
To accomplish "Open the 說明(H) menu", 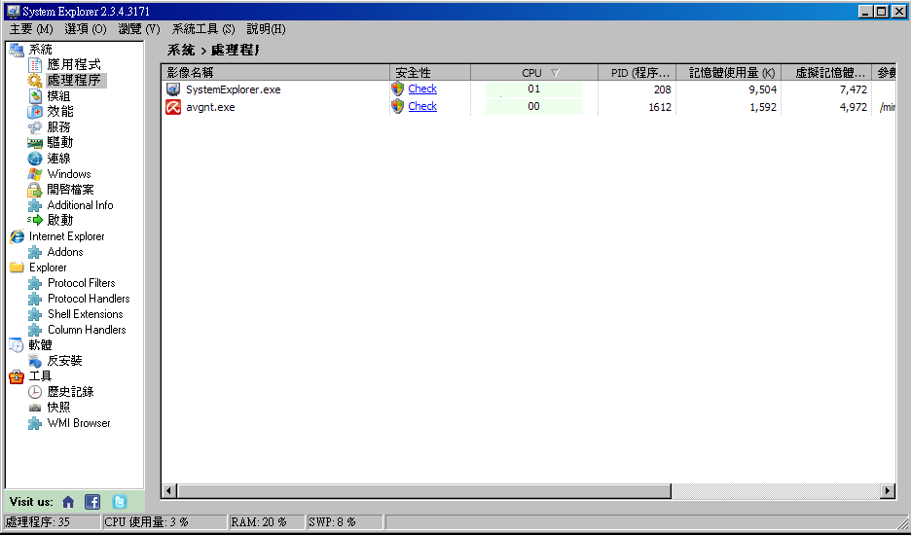I will click(x=266, y=29).
